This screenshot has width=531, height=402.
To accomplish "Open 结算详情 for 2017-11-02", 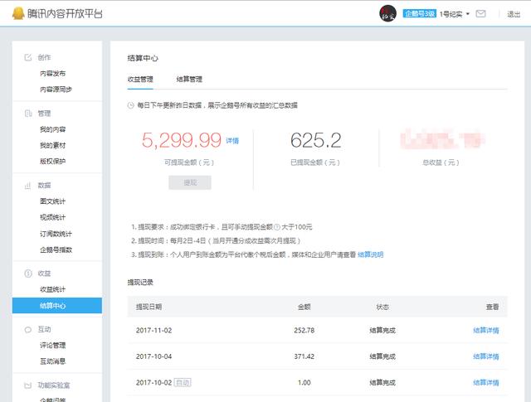I will [486, 330].
